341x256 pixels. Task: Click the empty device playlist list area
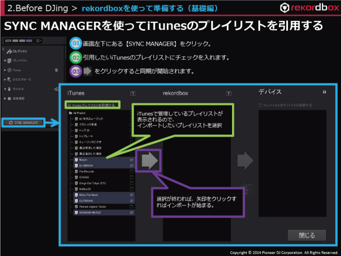click(292, 163)
